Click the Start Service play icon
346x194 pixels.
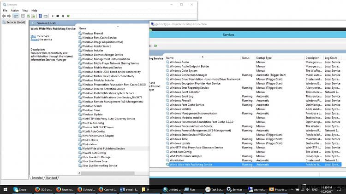53,16
